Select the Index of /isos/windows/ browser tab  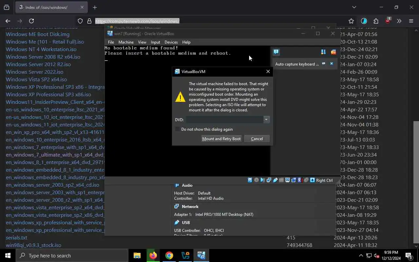point(51,7)
